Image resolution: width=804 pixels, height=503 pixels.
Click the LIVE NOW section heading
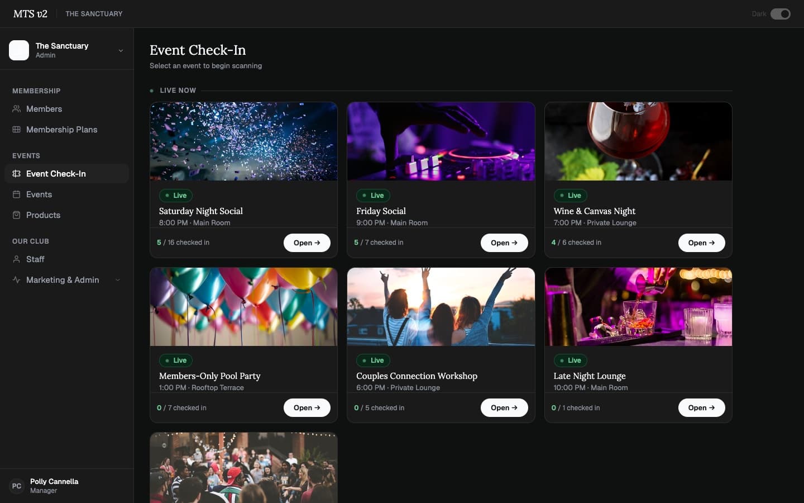coord(178,91)
